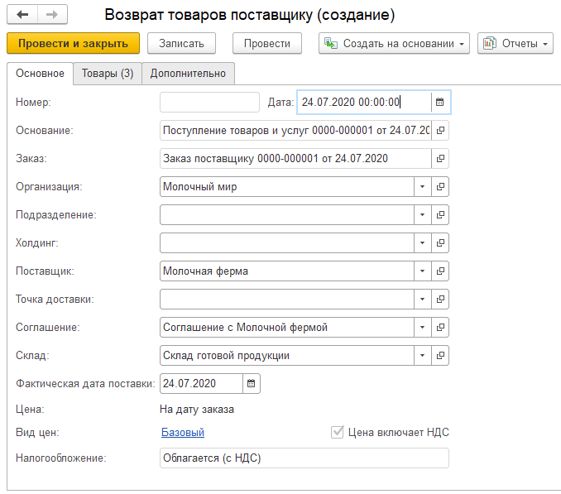The height and width of the screenshot is (494, 561).
Task: Open calendar picker for Дата field
Action: 440,103
